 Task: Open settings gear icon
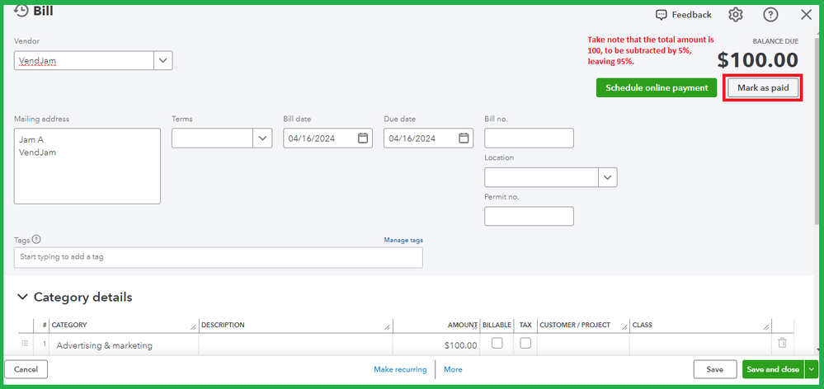[735, 15]
